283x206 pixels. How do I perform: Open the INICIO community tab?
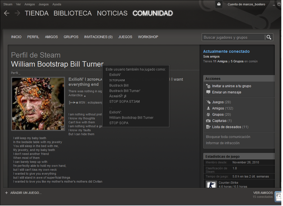point(16,37)
